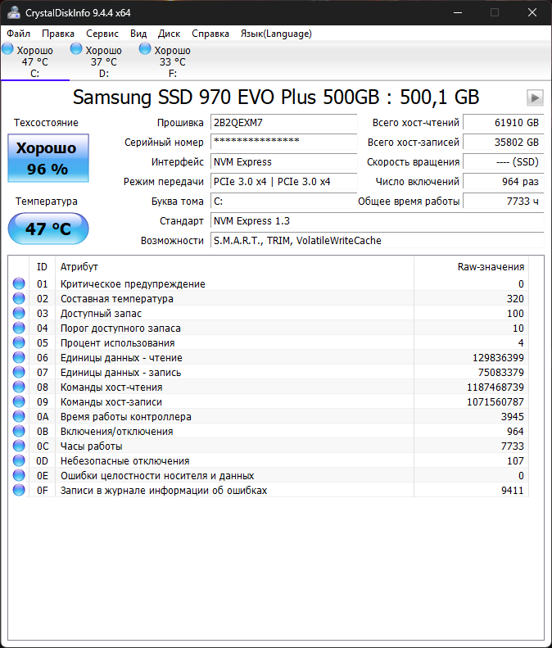Open the Справка menu
The image size is (552, 648).
coord(210,34)
